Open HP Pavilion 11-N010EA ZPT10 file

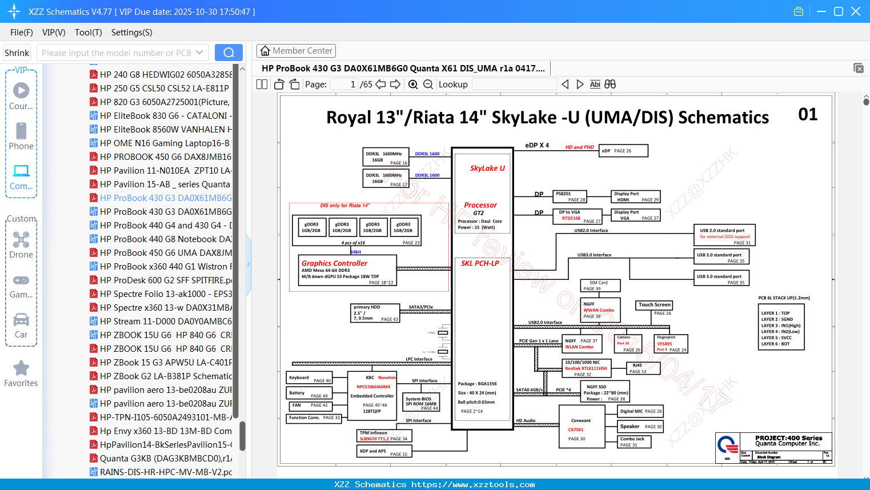click(x=161, y=170)
